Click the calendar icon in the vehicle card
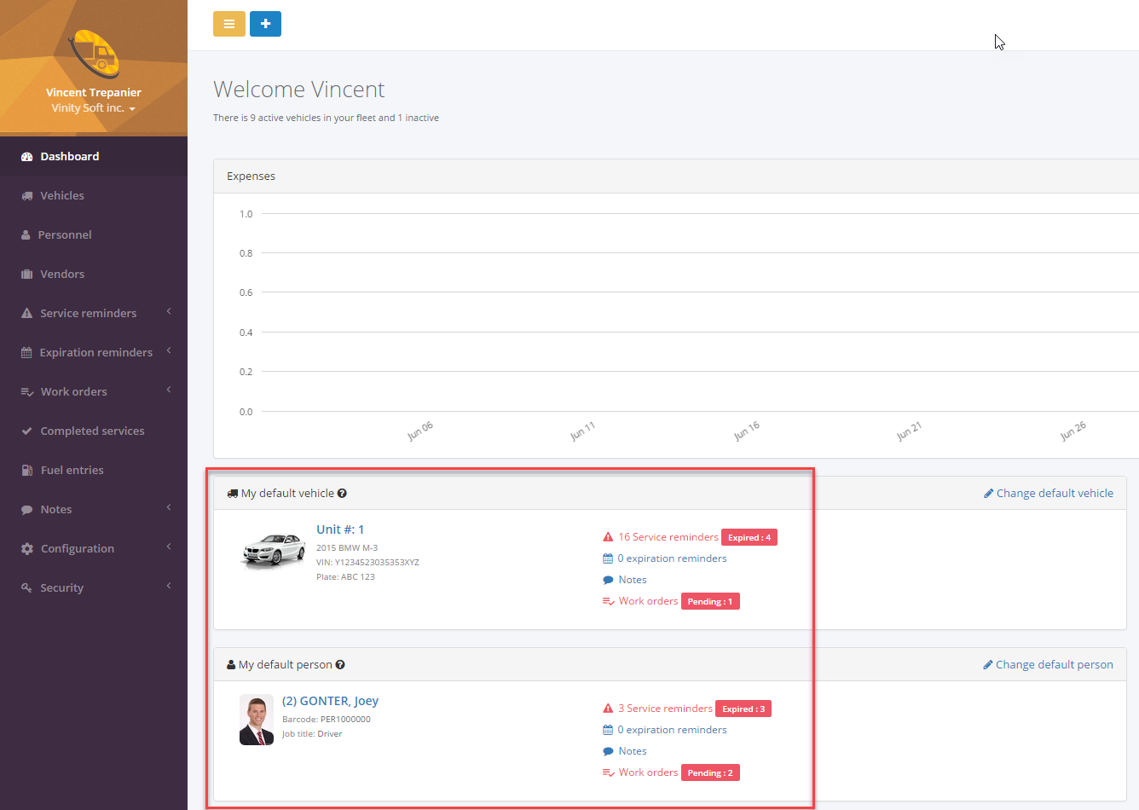 (x=608, y=558)
